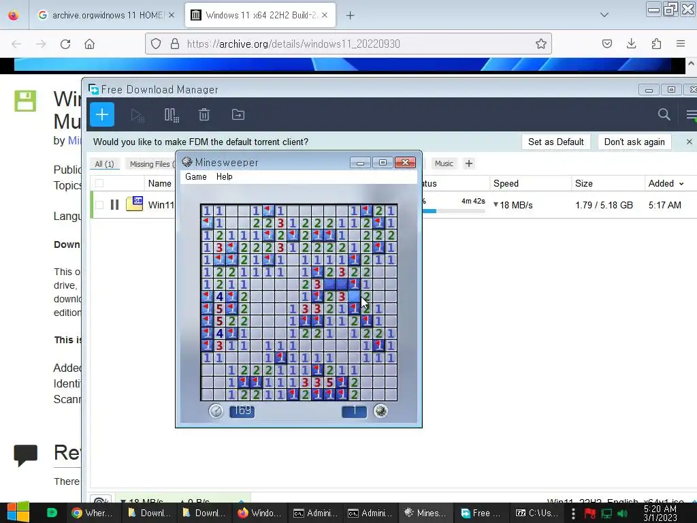Sort downloads by the Speed column
Image resolution: width=697 pixels, height=523 pixels.
(506, 183)
